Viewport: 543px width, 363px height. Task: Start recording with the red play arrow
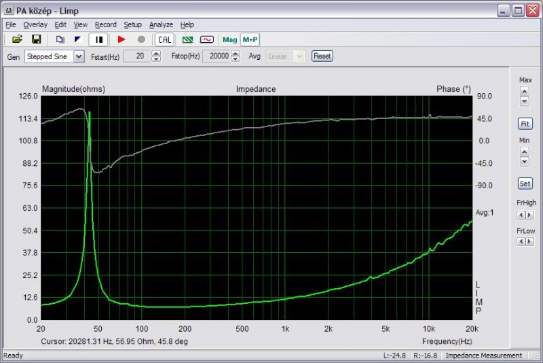(121, 39)
